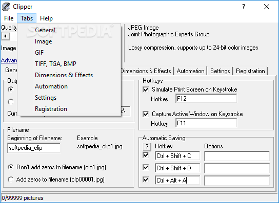Toggle Capture Active Window on Keystroke checkbox

pos(146,114)
